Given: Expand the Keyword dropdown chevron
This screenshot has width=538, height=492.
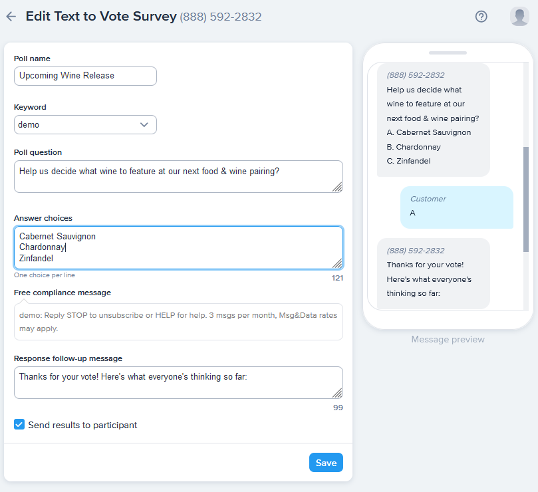Looking at the screenshot, I should pos(144,124).
